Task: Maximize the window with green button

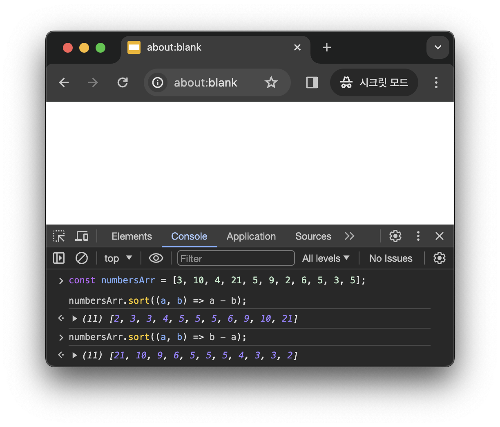Action: [x=100, y=48]
